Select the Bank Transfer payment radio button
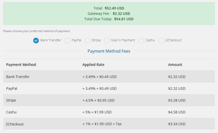This screenshot has width=218, height=133. 36,40
